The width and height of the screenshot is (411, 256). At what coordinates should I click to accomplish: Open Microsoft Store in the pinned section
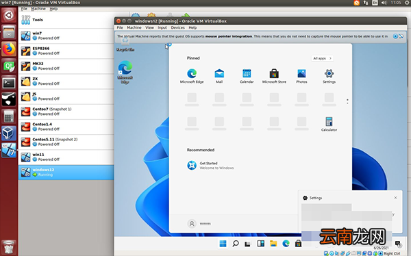coord(274,76)
